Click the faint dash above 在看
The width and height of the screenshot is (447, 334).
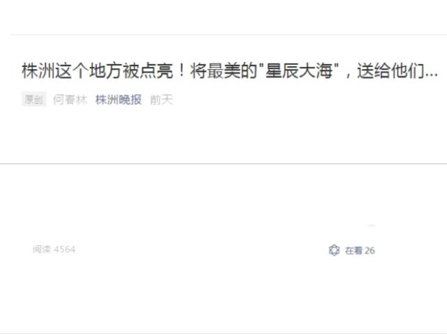coord(371,226)
